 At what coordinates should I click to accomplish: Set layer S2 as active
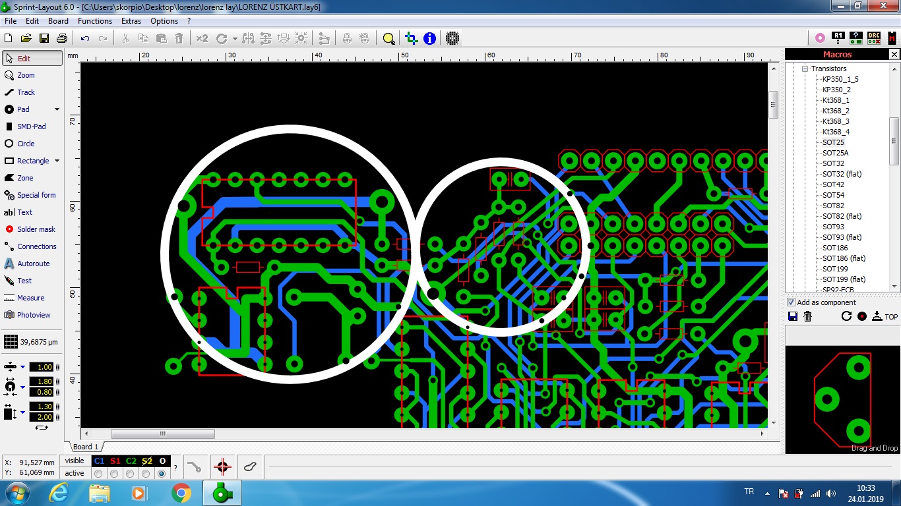coord(146,473)
